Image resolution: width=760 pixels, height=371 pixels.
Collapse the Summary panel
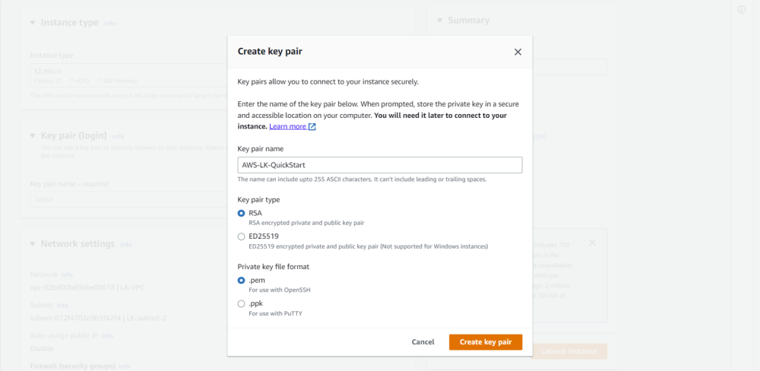pyautogui.click(x=440, y=21)
